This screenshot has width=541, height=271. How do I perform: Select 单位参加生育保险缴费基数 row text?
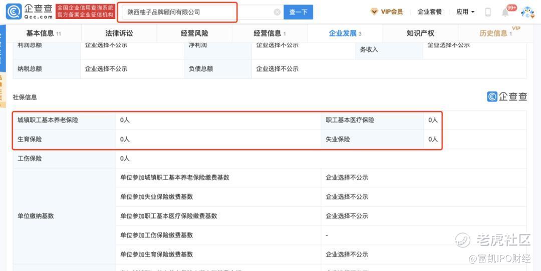tap(156, 255)
